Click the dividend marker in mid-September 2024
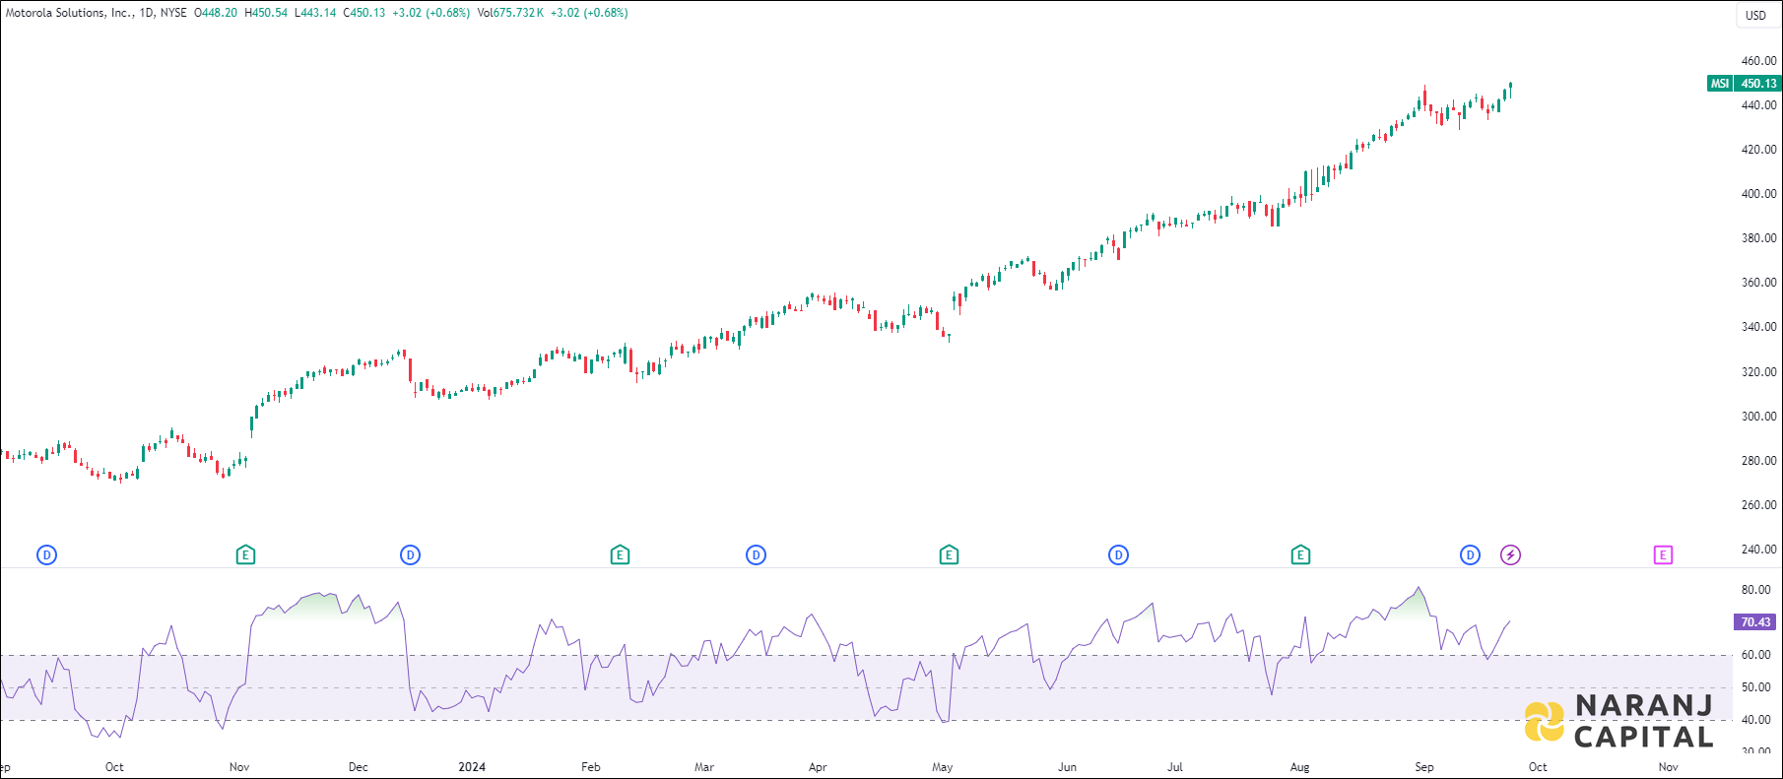 click(1470, 555)
